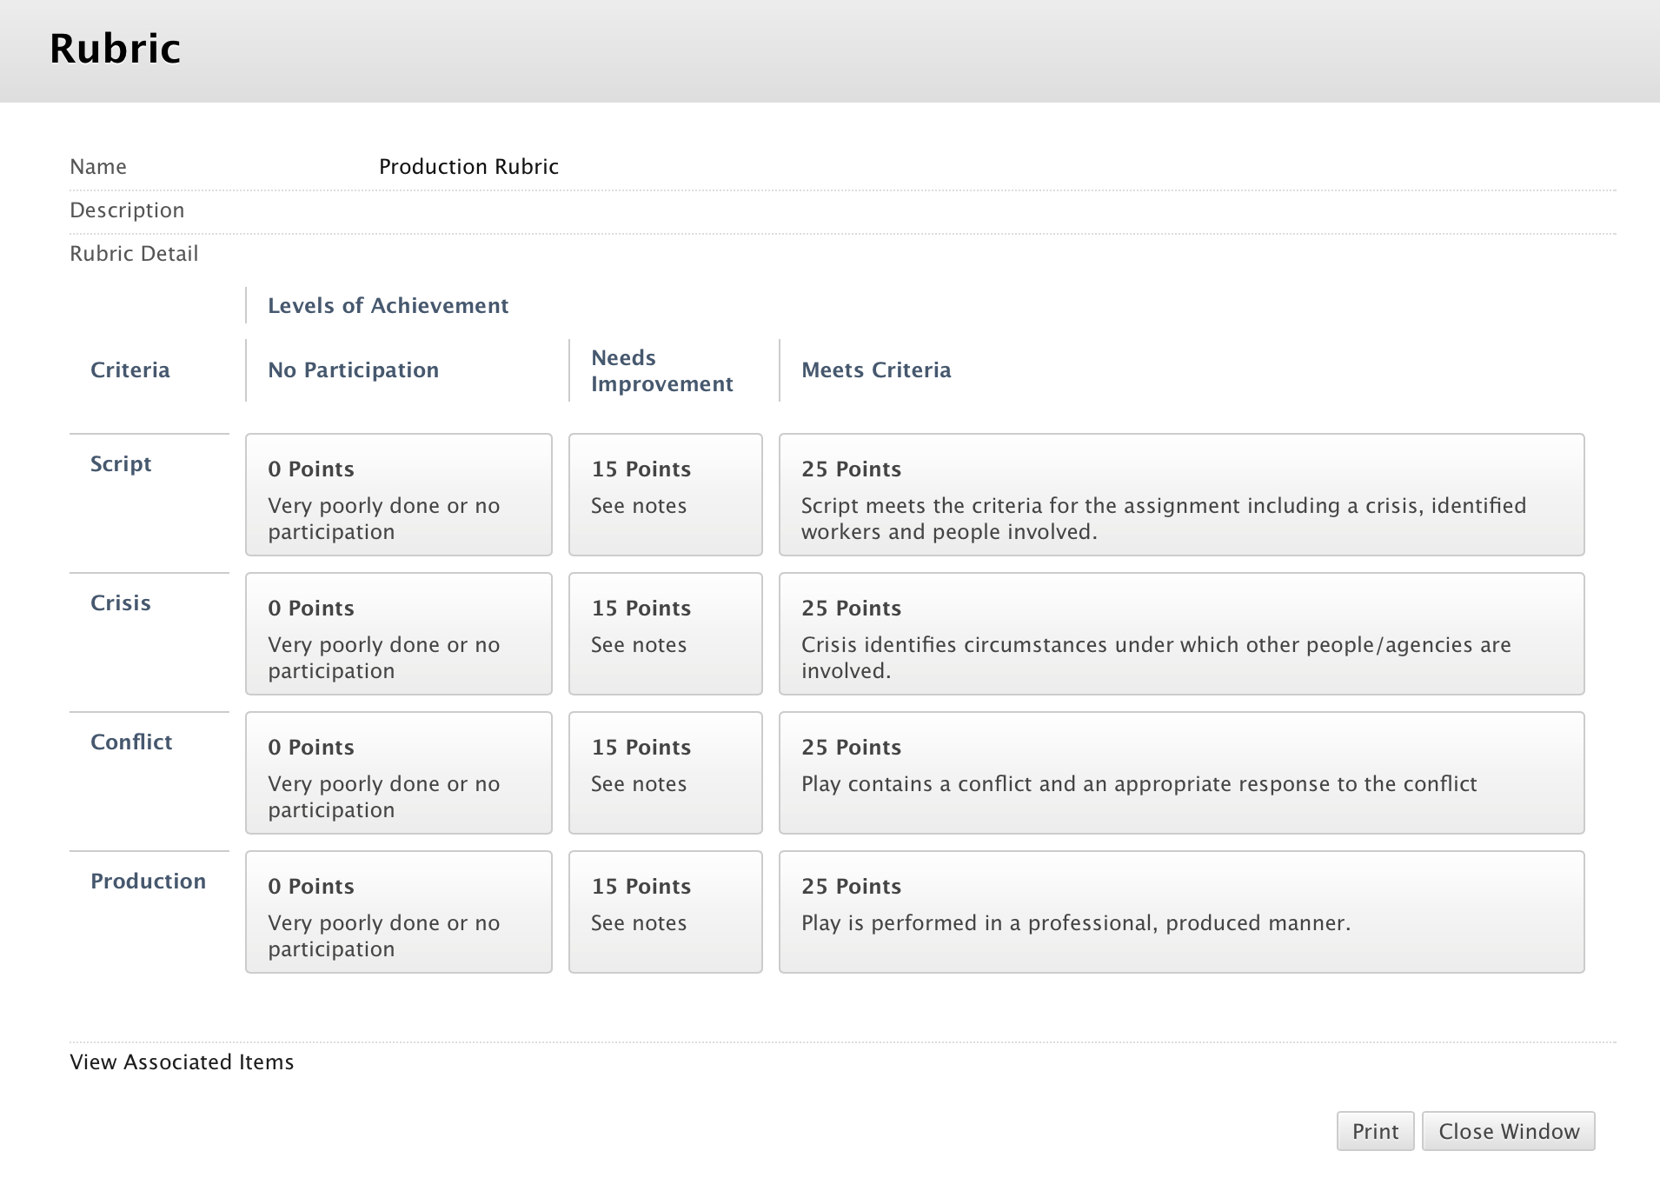Choose Crisis 0 Points cell

click(x=398, y=634)
